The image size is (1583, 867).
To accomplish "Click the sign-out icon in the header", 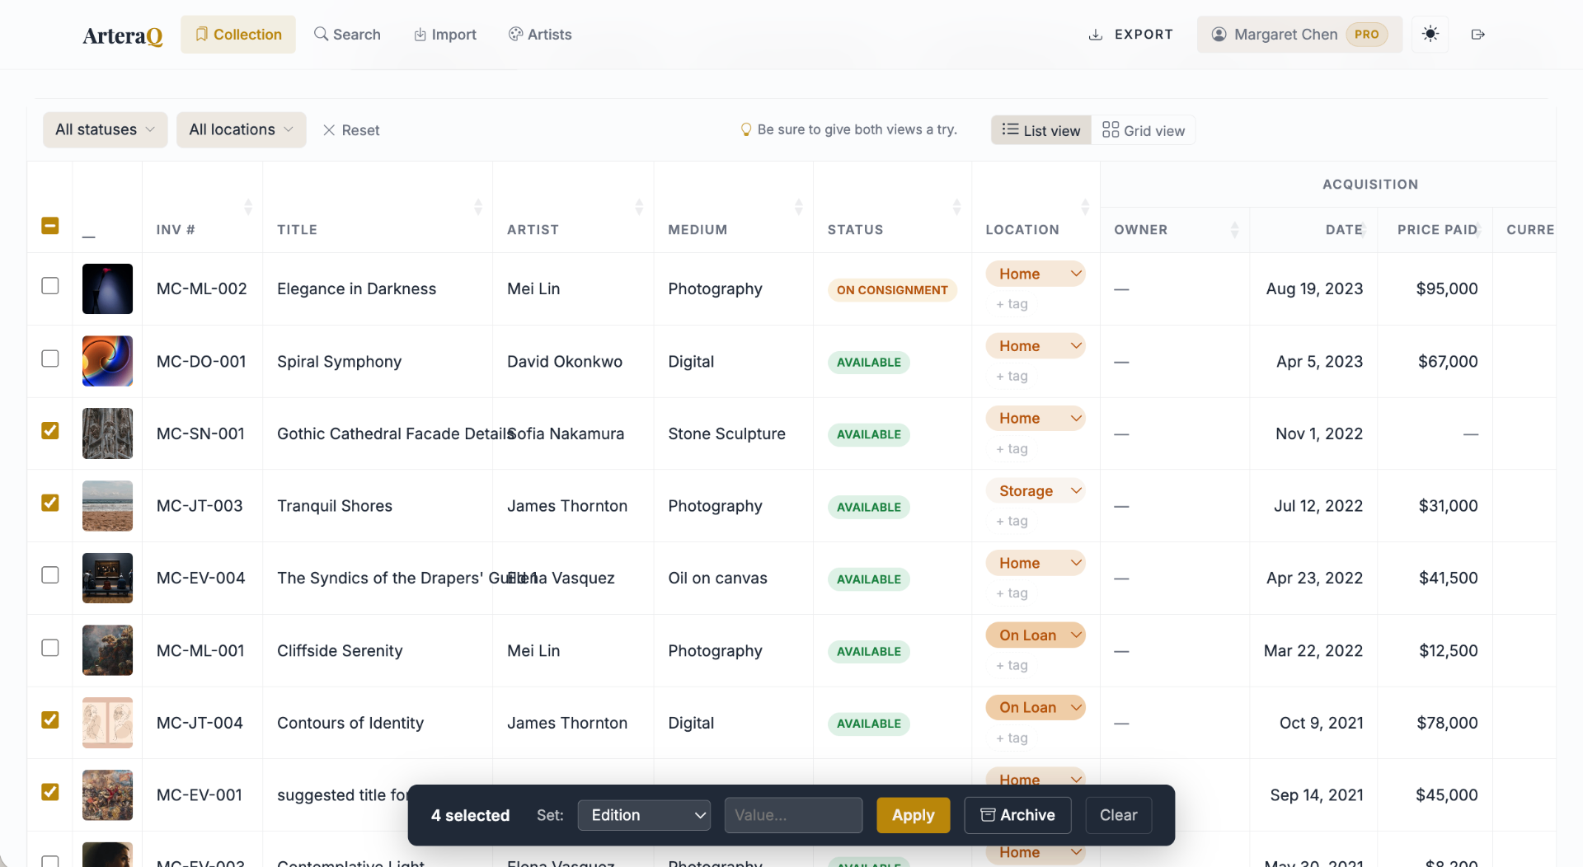I will pos(1477,34).
